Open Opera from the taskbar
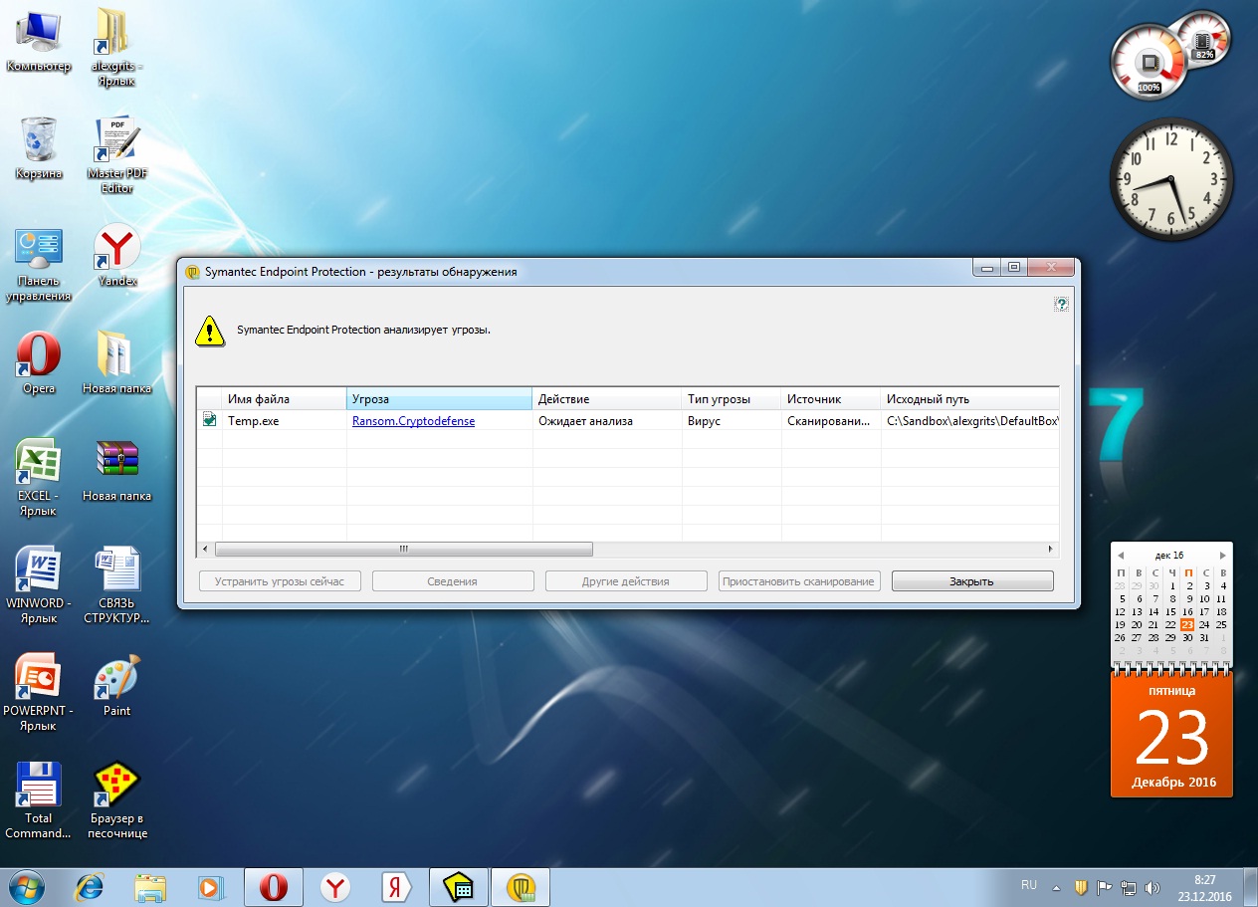This screenshot has height=907, width=1258. click(274, 887)
